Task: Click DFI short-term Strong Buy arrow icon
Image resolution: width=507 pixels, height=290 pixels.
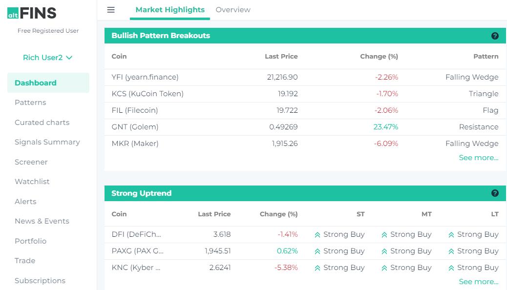Action: point(317,235)
